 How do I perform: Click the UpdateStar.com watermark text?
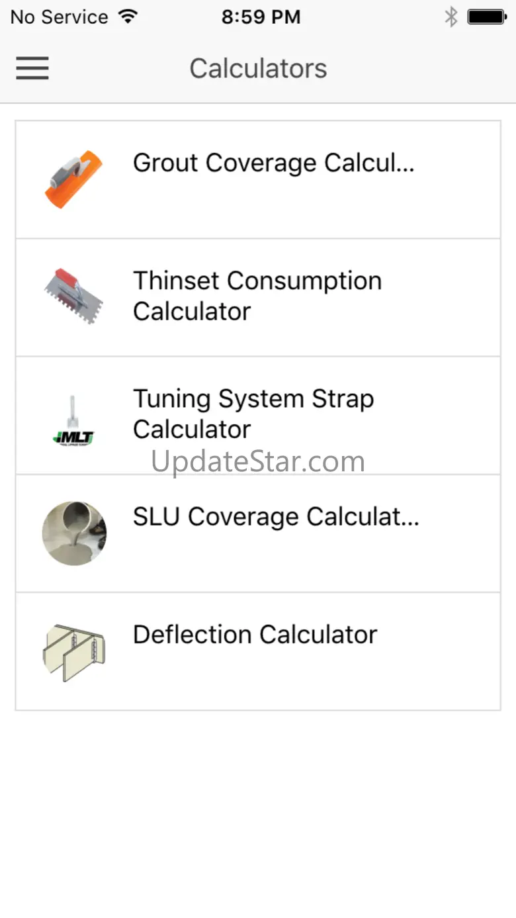coord(258,461)
